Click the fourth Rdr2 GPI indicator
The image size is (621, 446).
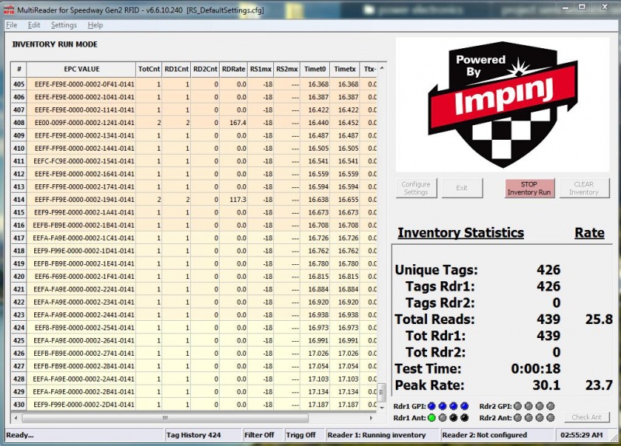550,406
